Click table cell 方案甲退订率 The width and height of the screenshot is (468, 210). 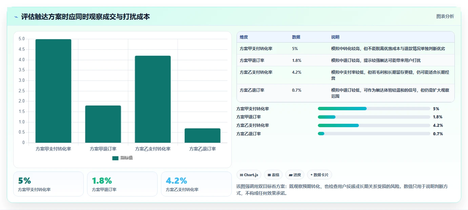tap(252, 61)
